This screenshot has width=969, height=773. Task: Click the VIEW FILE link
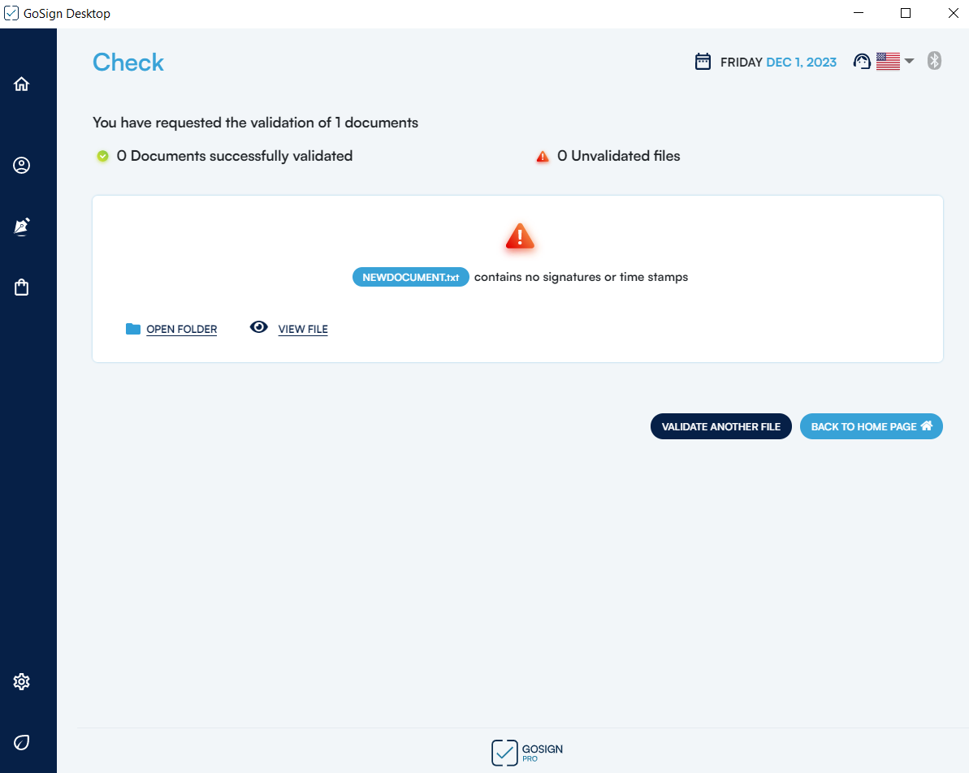[303, 329]
